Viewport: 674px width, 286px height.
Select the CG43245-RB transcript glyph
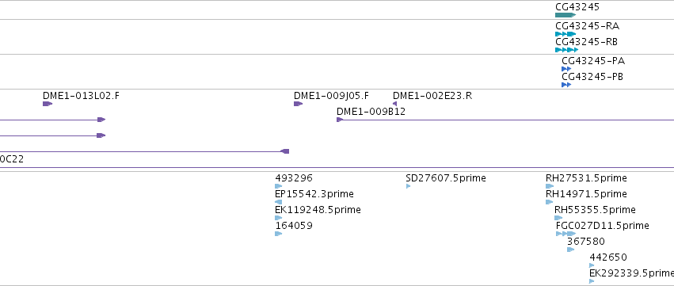[566, 50]
